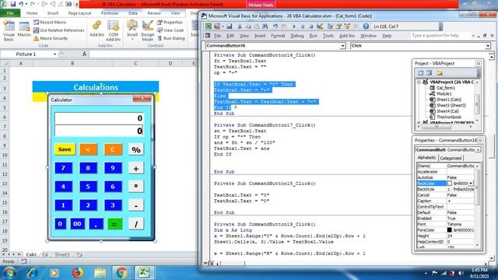This screenshot has width=498, height=280.
Task: Open Project Explorer icon in VBA toolbar
Action: [x=330, y=26]
